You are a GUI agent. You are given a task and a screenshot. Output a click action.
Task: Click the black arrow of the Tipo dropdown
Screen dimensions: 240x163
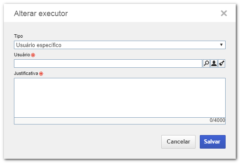click(x=221, y=45)
